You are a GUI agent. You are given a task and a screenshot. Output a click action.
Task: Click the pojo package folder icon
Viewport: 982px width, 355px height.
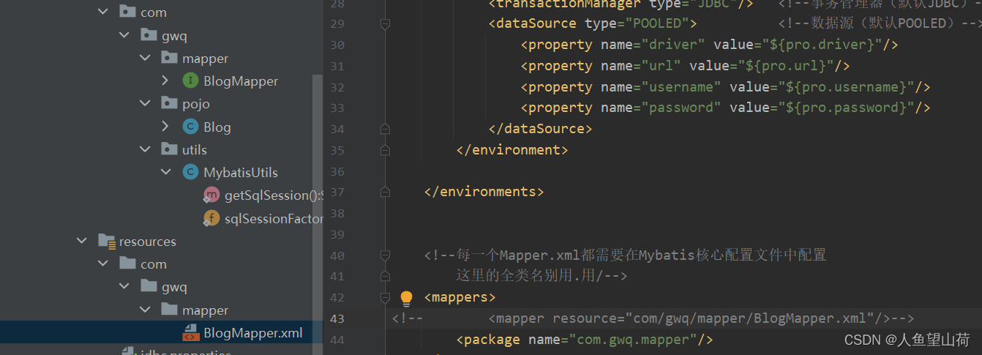169,103
